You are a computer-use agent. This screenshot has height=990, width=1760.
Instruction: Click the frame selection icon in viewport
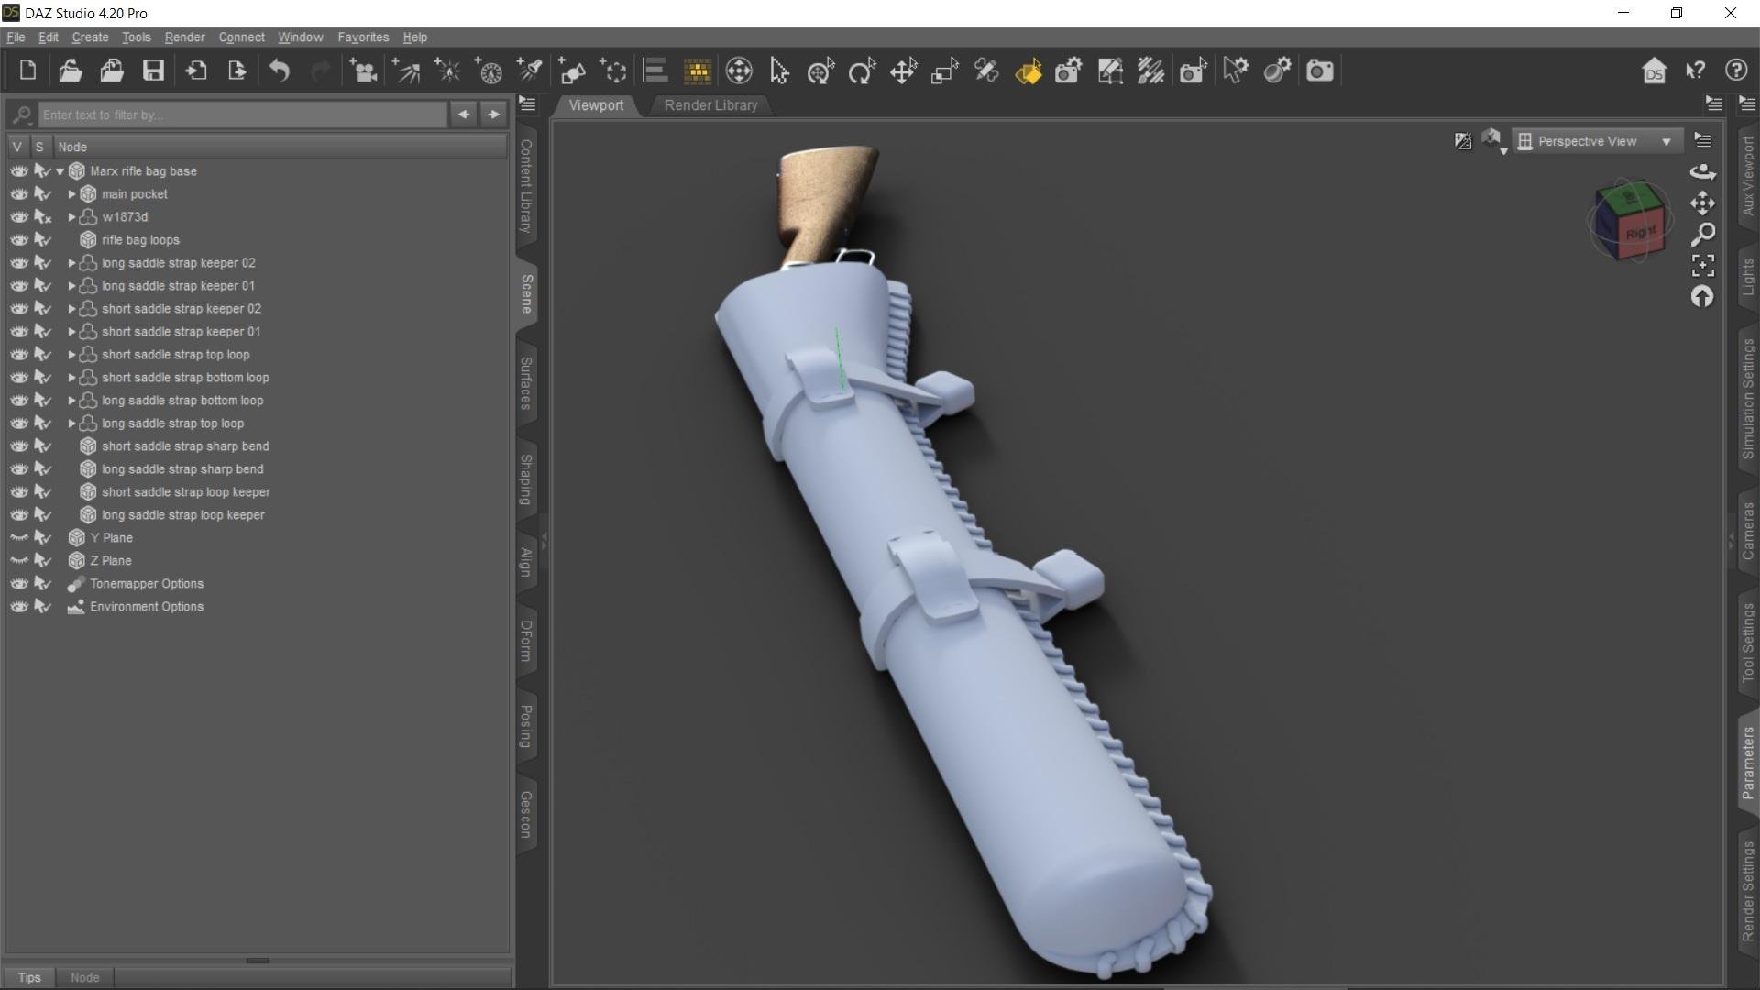click(1702, 266)
